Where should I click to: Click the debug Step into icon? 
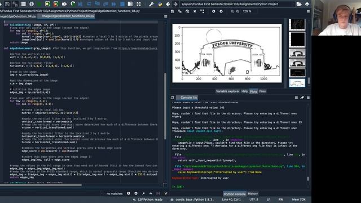pyautogui.click(x=98, y=4)
